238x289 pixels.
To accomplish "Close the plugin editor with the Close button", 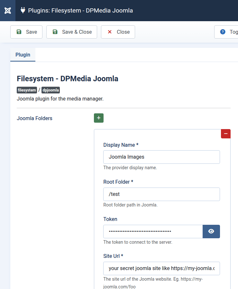I will point(118,32).
